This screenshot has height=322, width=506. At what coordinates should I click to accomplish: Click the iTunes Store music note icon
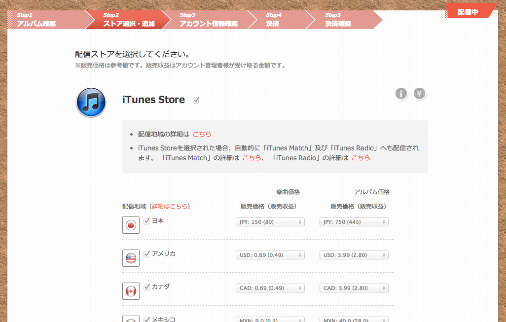(x=91, y=102)
